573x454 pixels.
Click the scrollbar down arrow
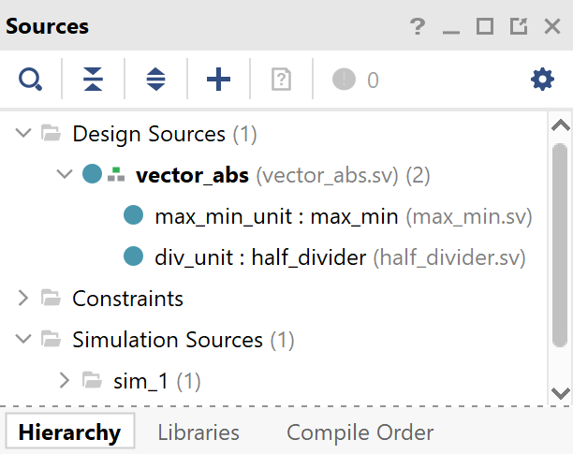tap(560, 393)
